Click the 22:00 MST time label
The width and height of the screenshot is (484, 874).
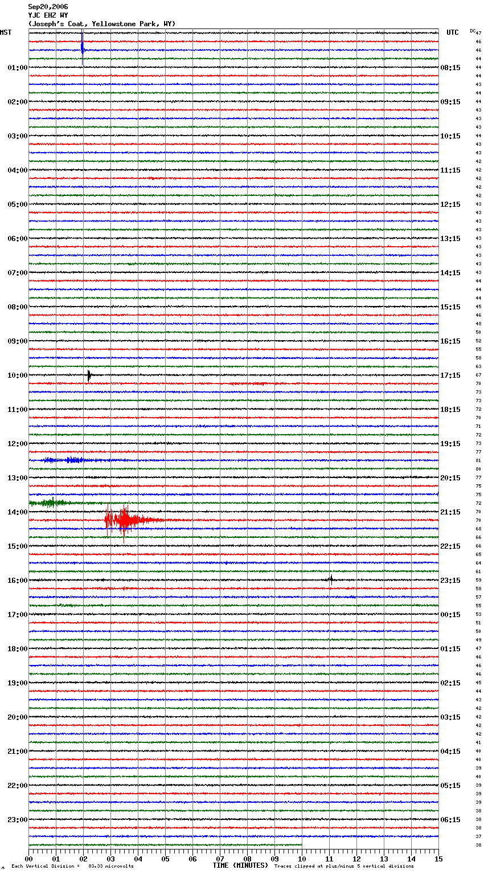tap(18, 786)
